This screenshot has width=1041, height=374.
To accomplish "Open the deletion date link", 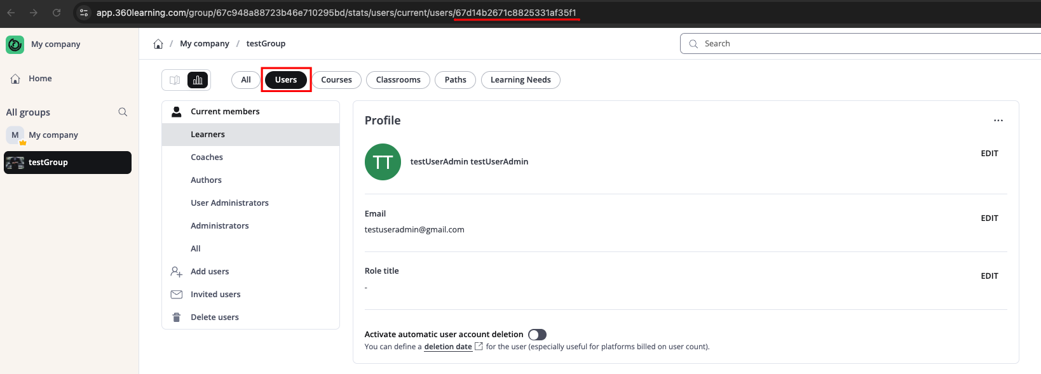I will (448, 347).
